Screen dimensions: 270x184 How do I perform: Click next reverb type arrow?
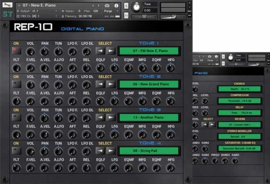click(212, 125)
